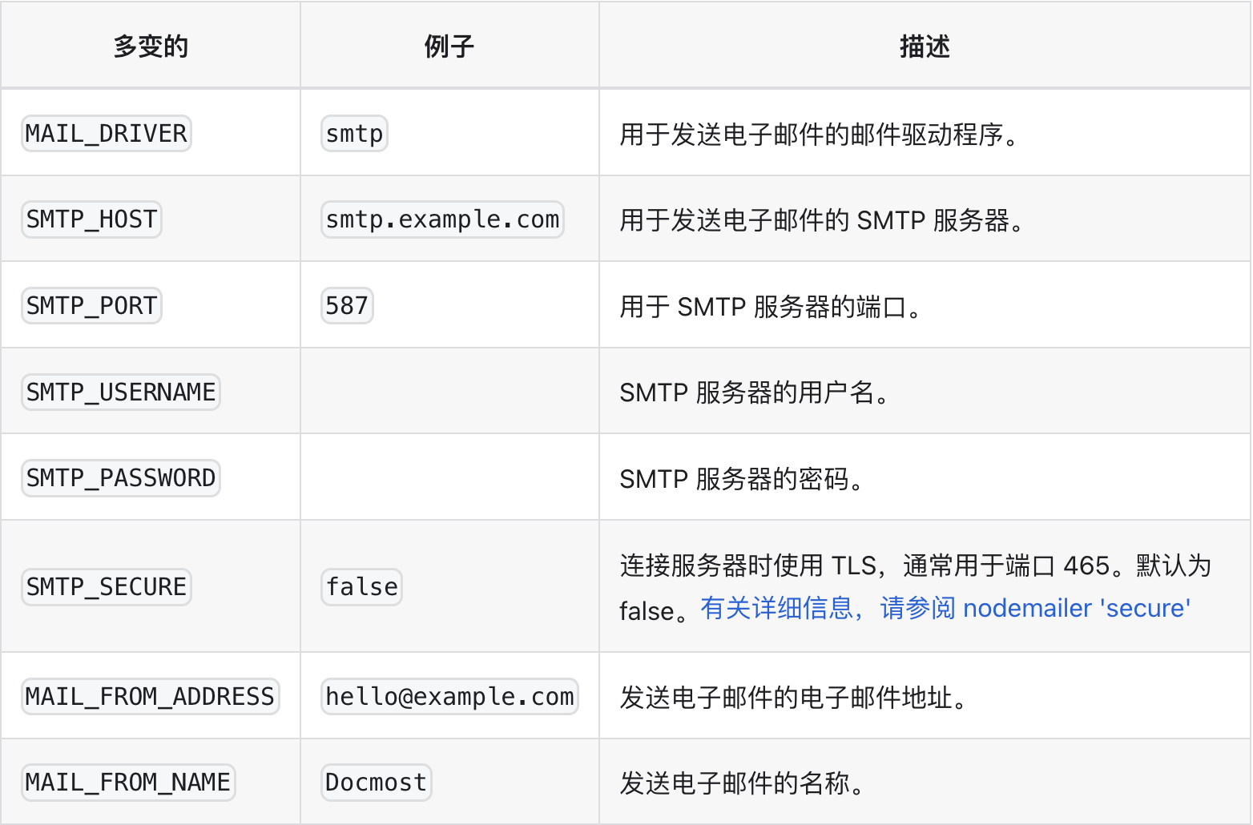Click the 多变的 column header
This screenshot has height=825, width=1253.
point(151,46)
